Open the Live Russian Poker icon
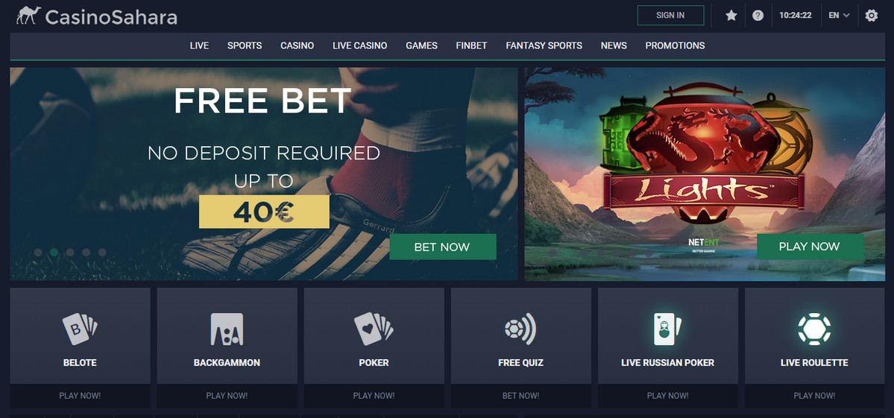 point(667,329)
